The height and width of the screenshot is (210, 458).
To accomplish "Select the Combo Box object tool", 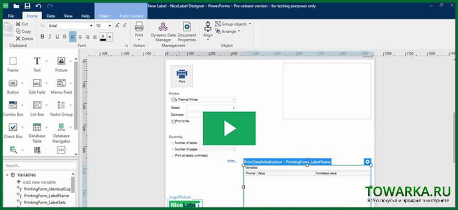I will tap(13, 109).
